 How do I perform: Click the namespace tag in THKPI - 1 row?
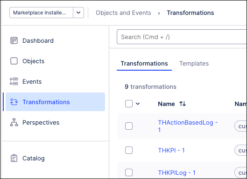[x=240, y=150]
